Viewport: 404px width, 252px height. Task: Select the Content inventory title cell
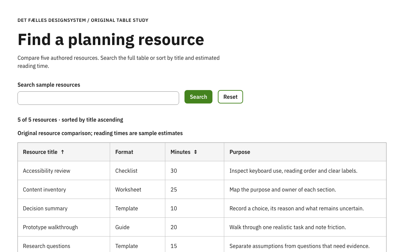(x=64, y=190)
